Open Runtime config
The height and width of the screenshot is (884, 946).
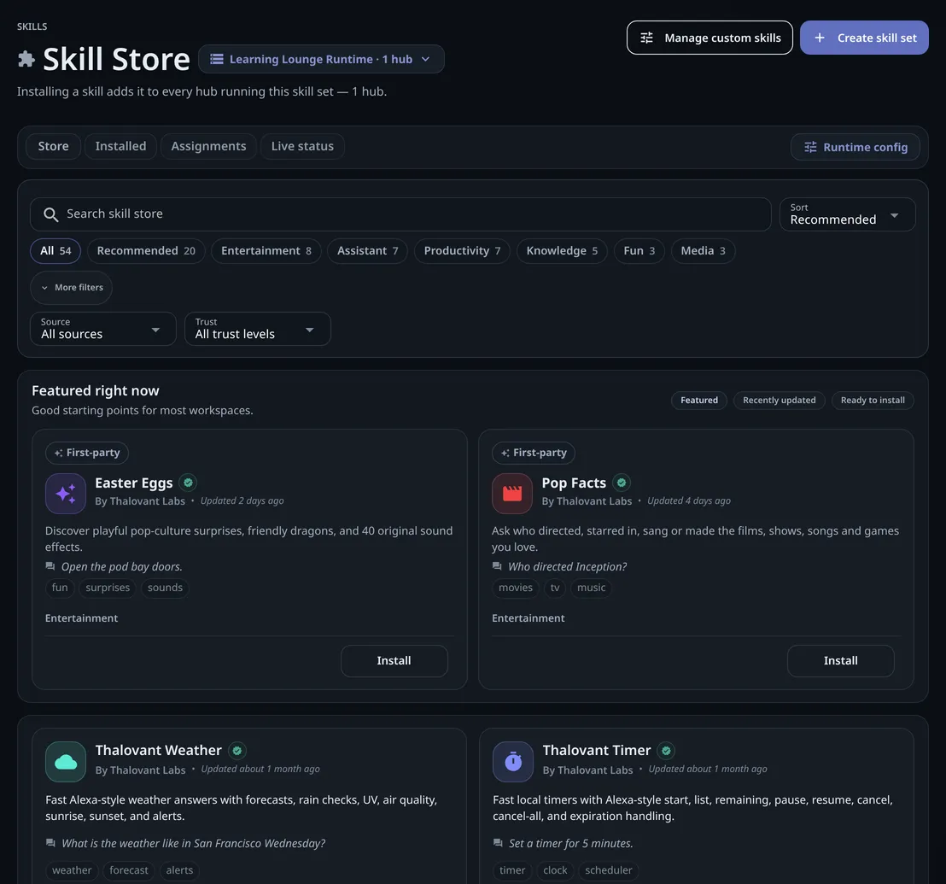[855, 147]
